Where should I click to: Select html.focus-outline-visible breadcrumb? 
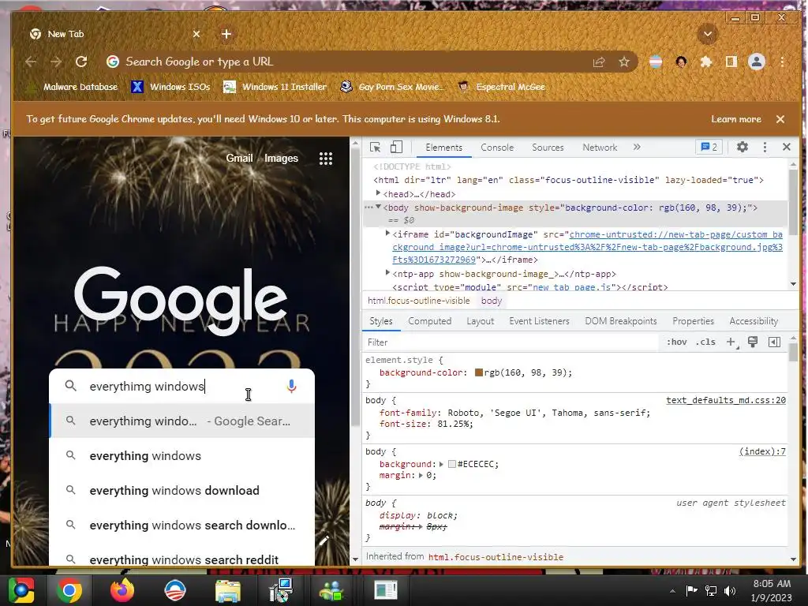coord(418,301)
